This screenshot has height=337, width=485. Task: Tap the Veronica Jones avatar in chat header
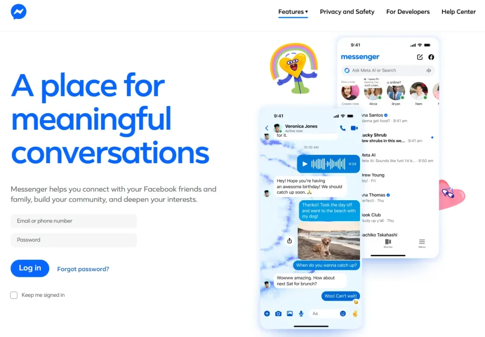pos(278,128)
